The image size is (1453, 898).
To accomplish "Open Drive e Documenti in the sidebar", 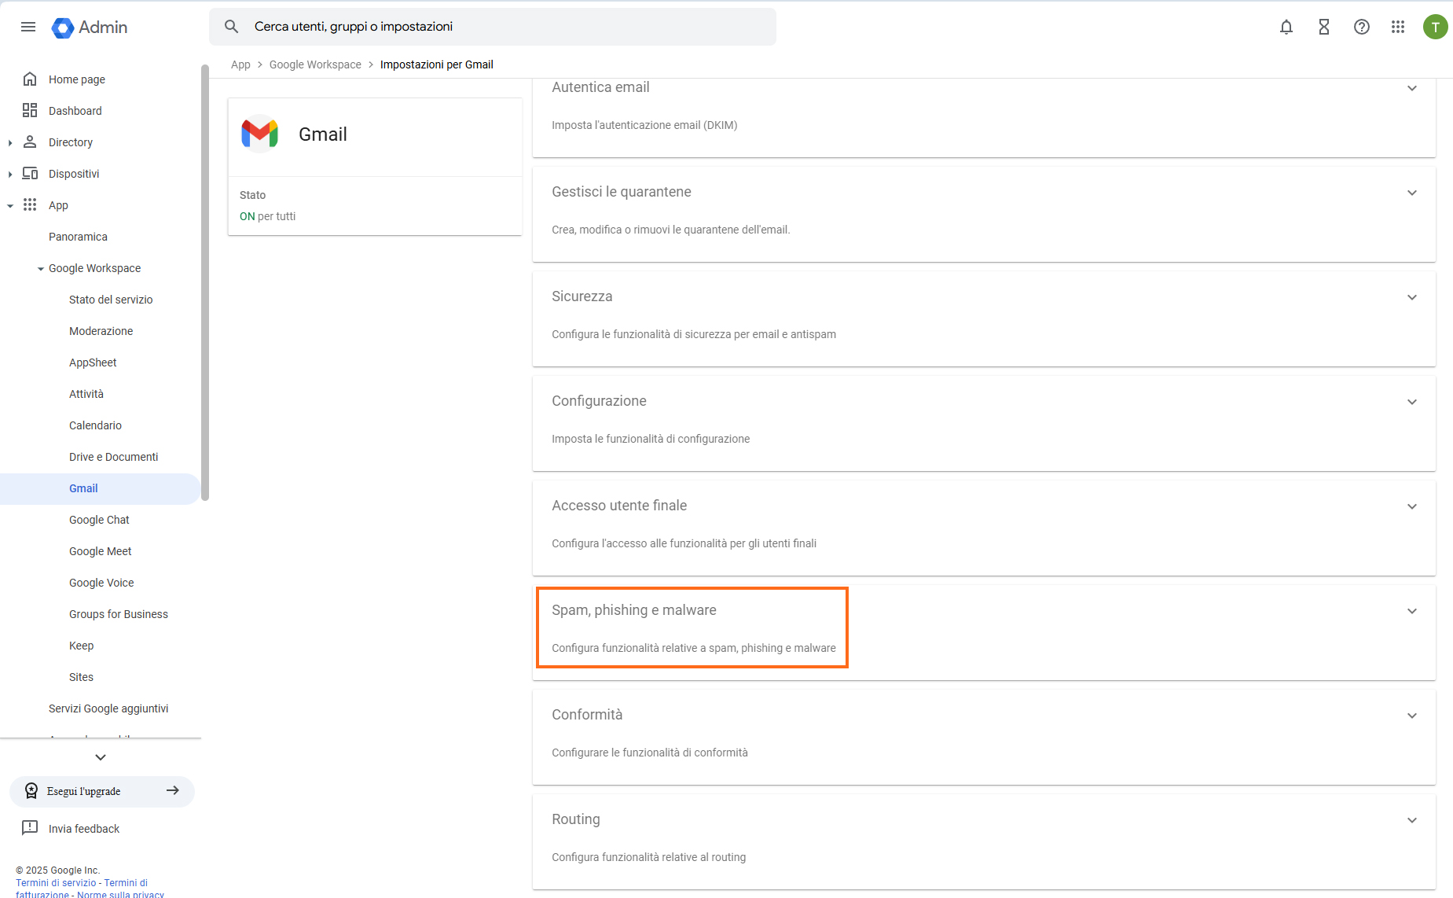I will point(113,457).
